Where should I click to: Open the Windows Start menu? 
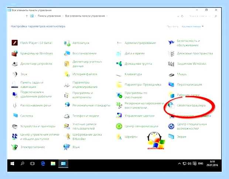pos(13,163)
